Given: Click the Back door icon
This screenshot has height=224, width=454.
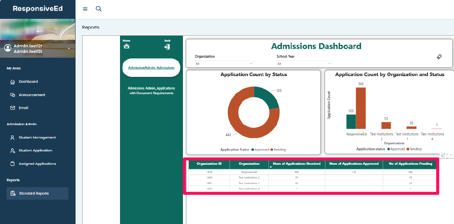Looking at the screenshot, I should 167,47.
